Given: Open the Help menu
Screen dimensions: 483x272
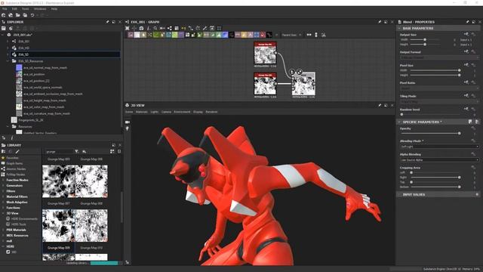Looking at the screenshot, I should point(54,9).
